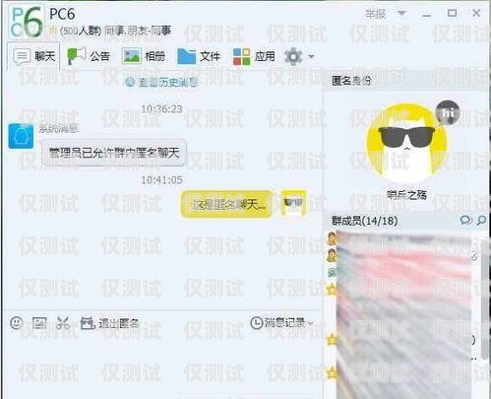This screenshot has width=491, height=399.
Task: Expand the dropdown arrow beside the settings gear
Action: pyautogui.click(x=311, y=57)
